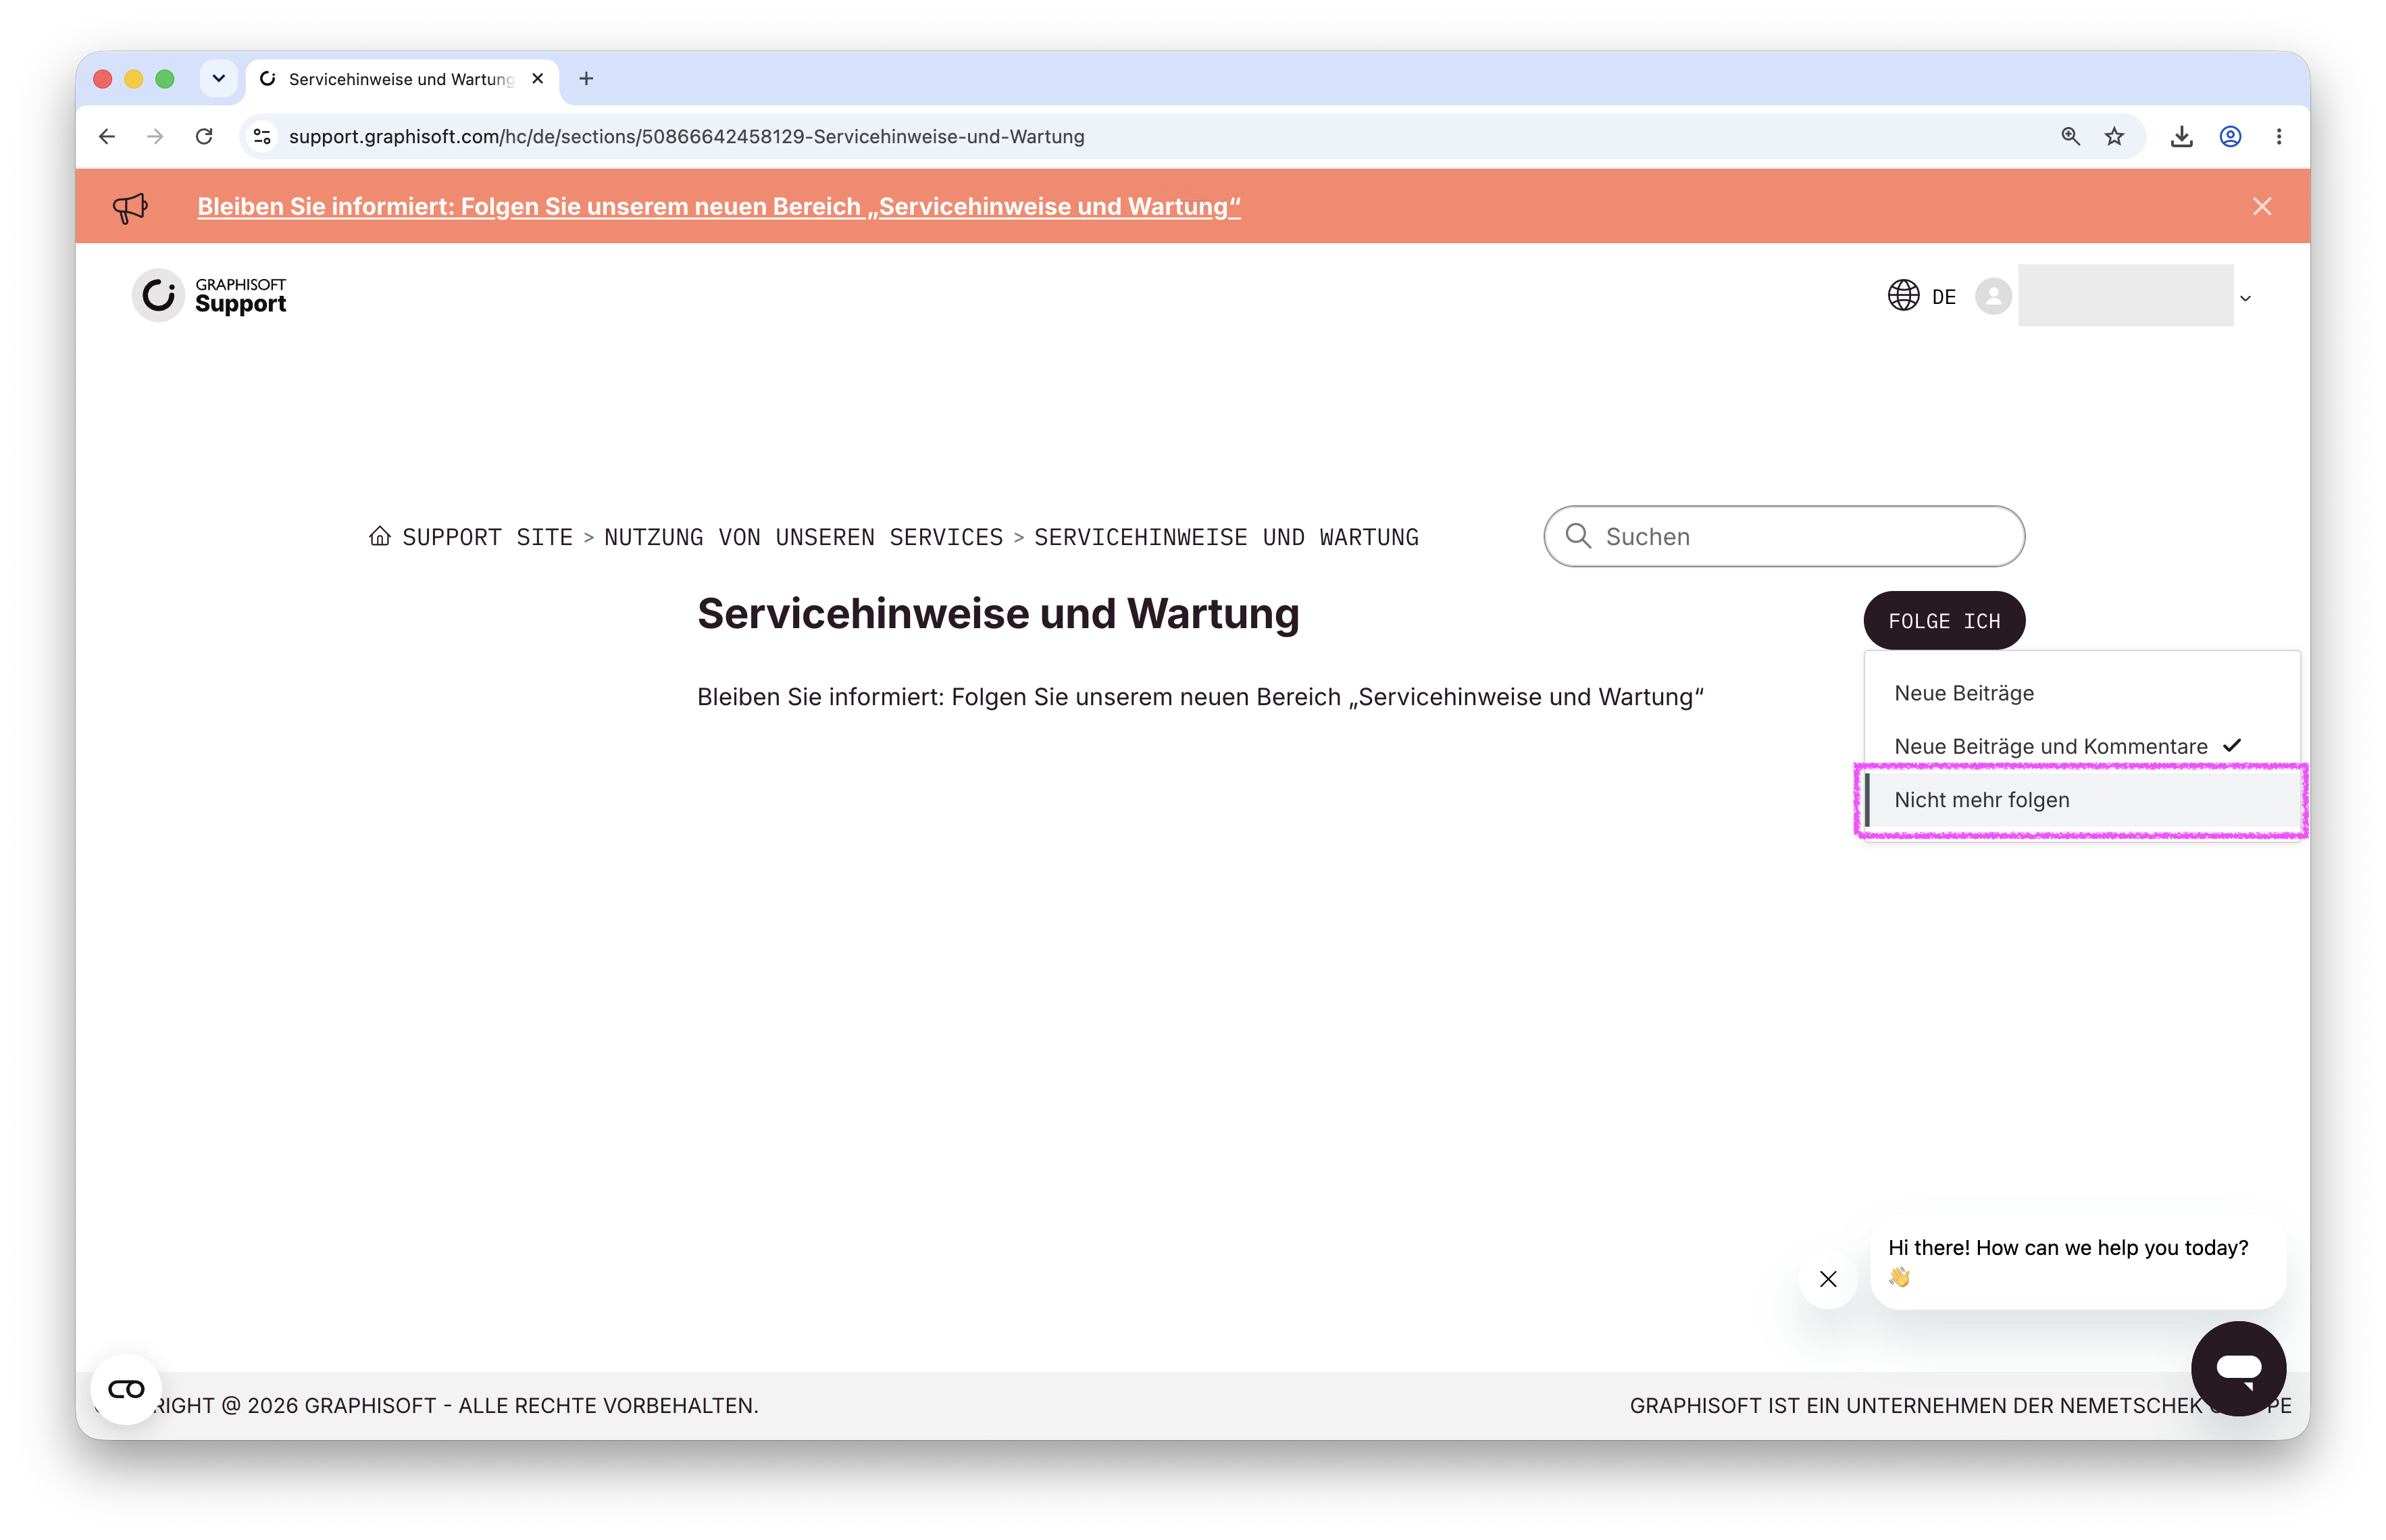Image resolution: width=2386 pixels, height=1540 pixels.
Task: Go back to the previous page
Action: [x=107, y=136]
